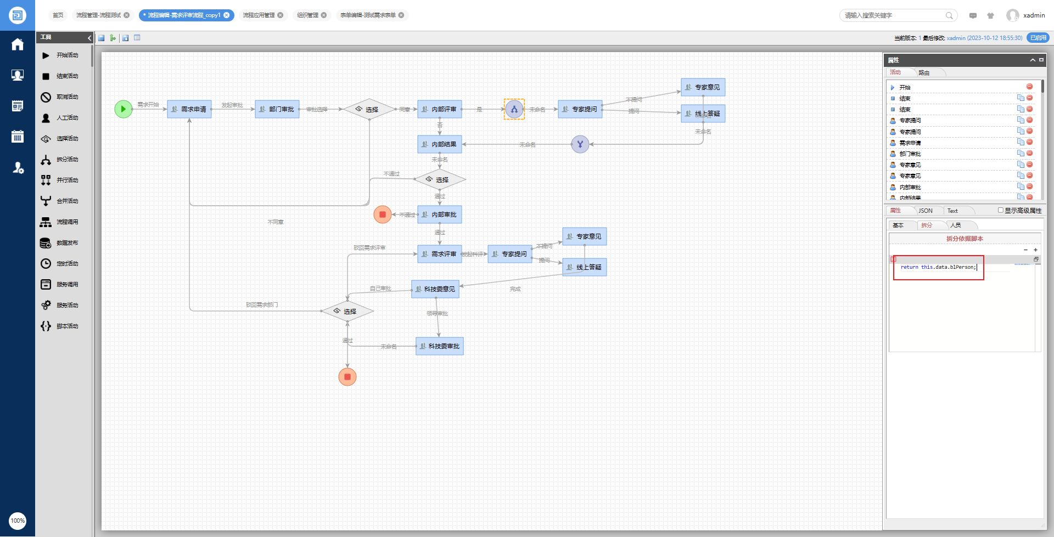Select the 数据发布 data publish tool
1054x537 pixels.
[x=60, y=243]
